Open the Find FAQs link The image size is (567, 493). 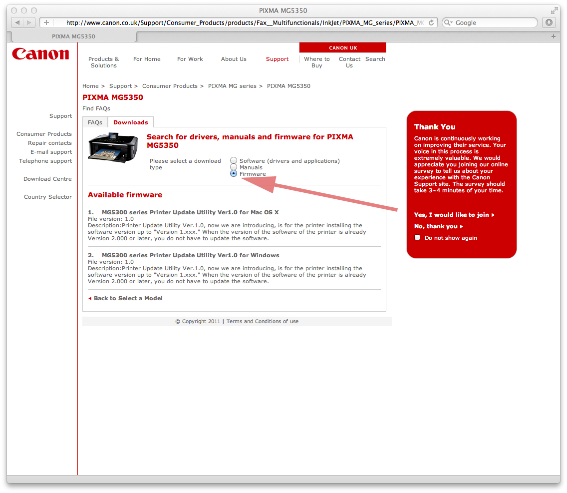96,108
